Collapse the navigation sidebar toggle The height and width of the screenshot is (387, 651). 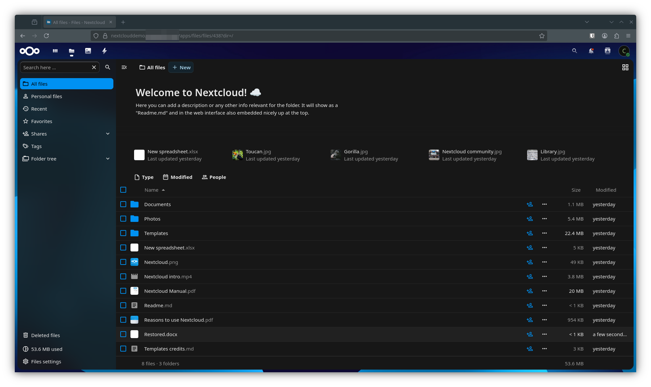click(x=124, y=67)
